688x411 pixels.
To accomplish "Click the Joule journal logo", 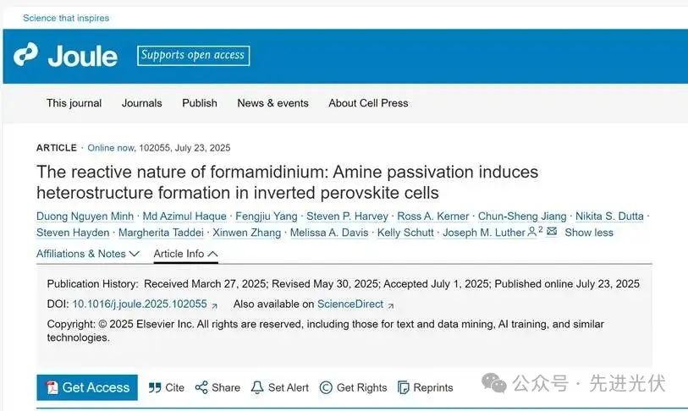I will [x=65, y=56].
